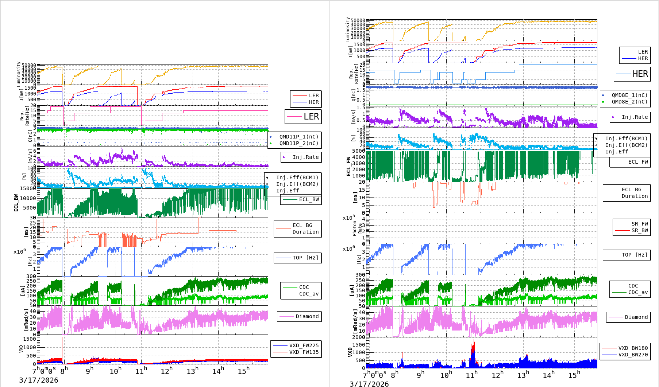Select the right panel TOP [Hz] legend
Viewport: 659px width, 387px height.
point(627,255)
